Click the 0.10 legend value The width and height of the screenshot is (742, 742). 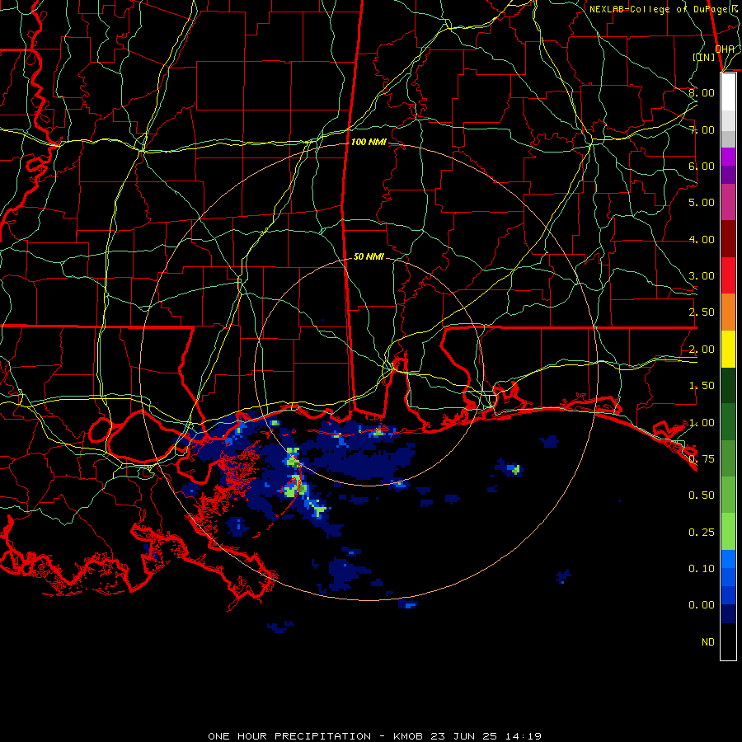[702, 568]
